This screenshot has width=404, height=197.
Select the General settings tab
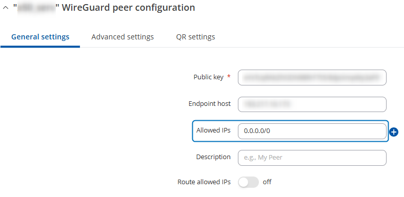(40, 37)
